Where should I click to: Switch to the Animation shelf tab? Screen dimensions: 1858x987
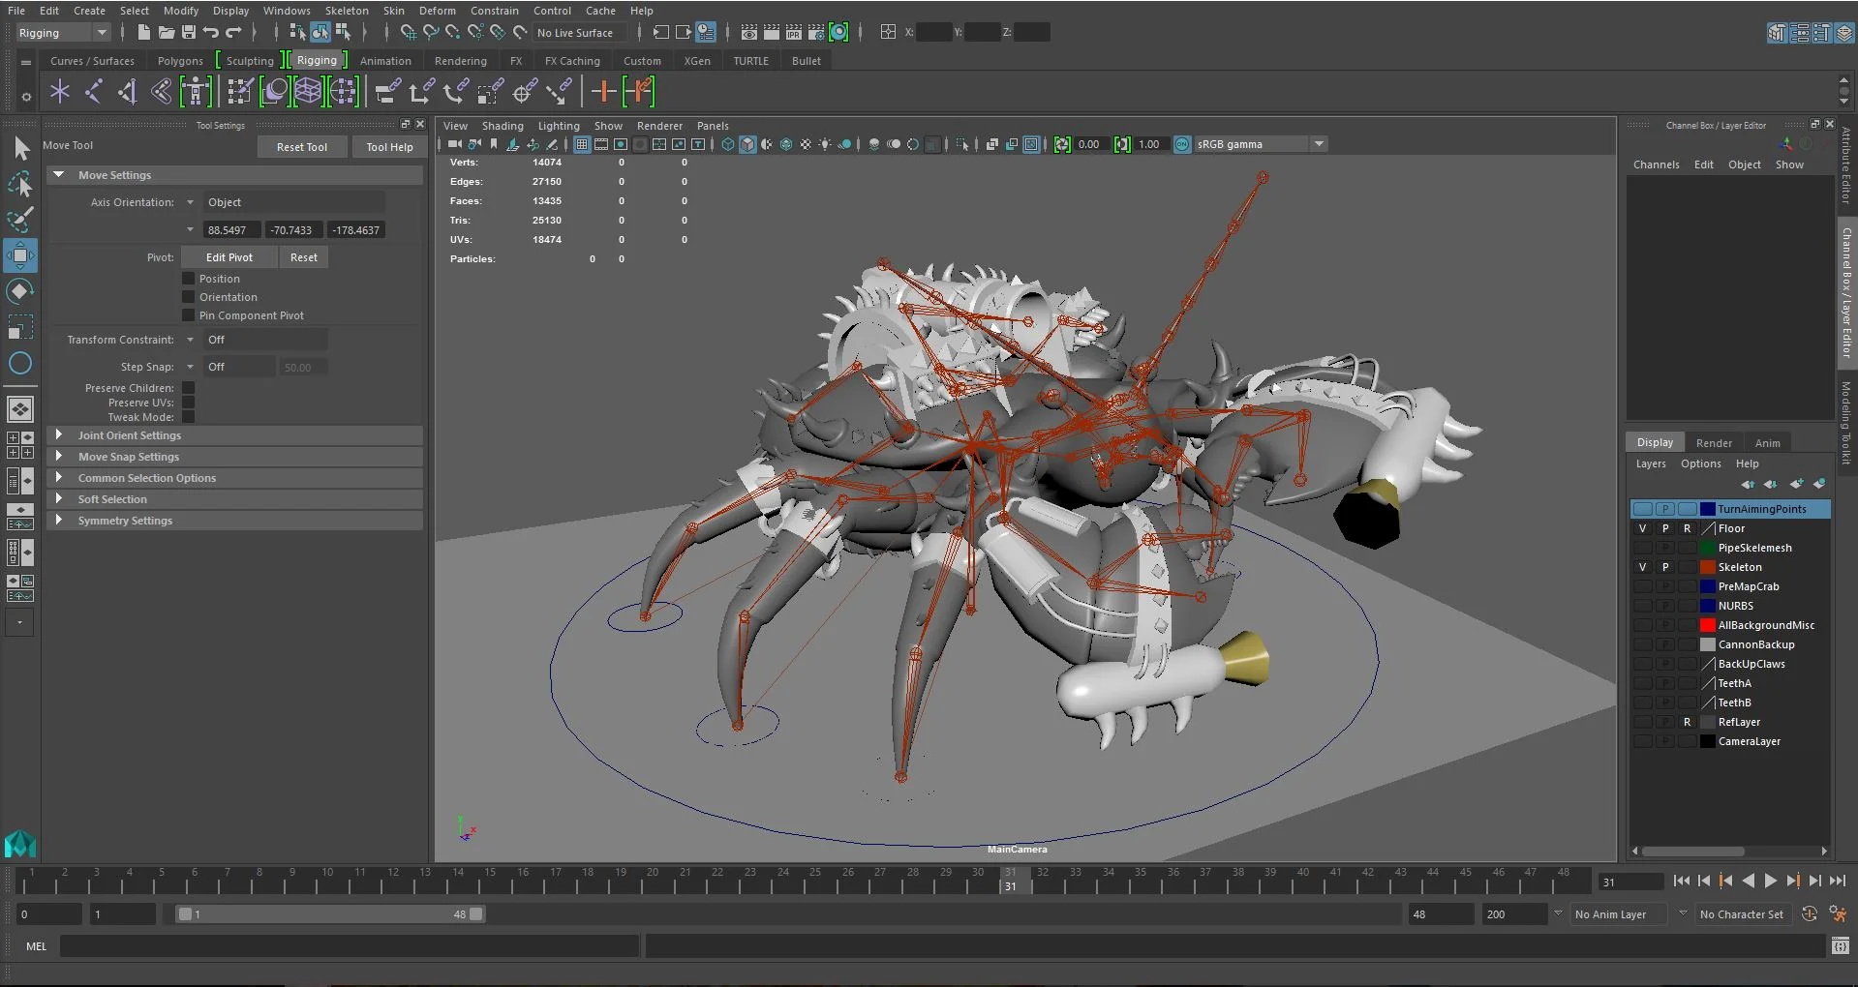(385, 60)
